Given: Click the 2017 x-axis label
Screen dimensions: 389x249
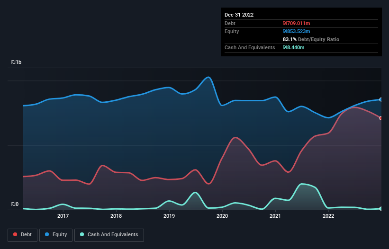Looking at the screenshot, I should tap(63, 216).
